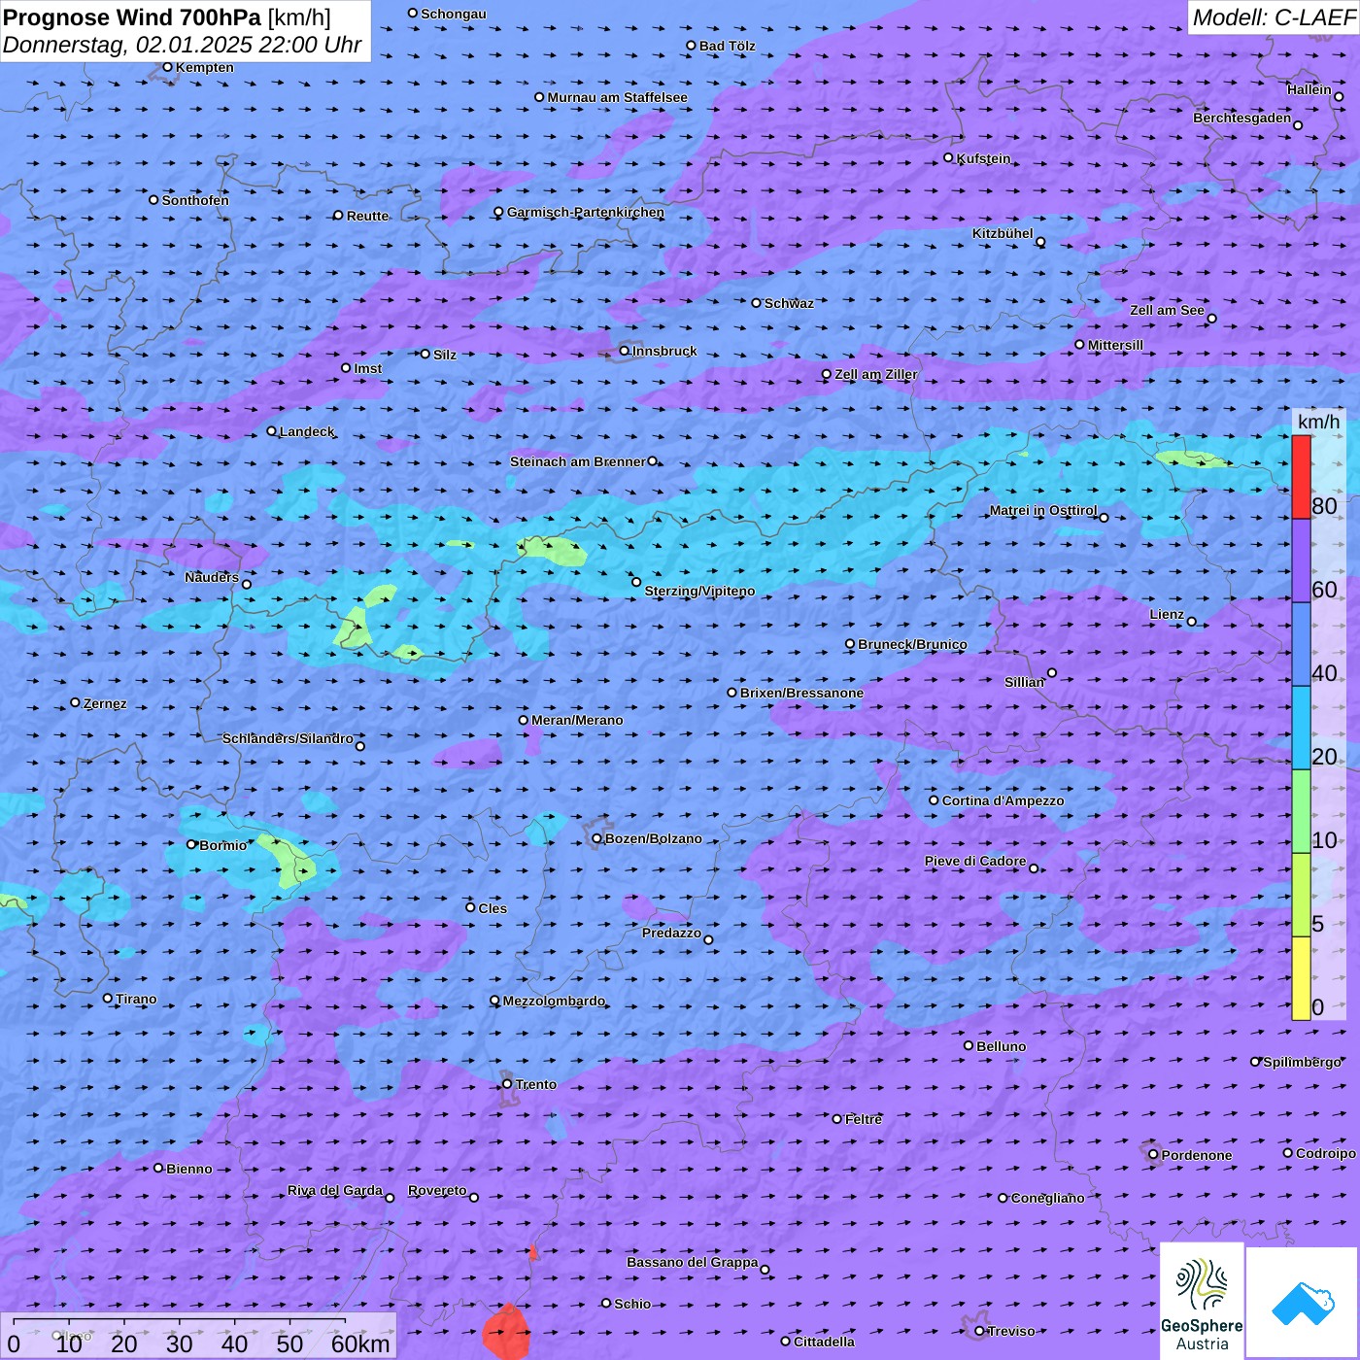Click the Meran/Merano label
Viewport: 1360px width, 1360px height.
[x=577, y=720]
